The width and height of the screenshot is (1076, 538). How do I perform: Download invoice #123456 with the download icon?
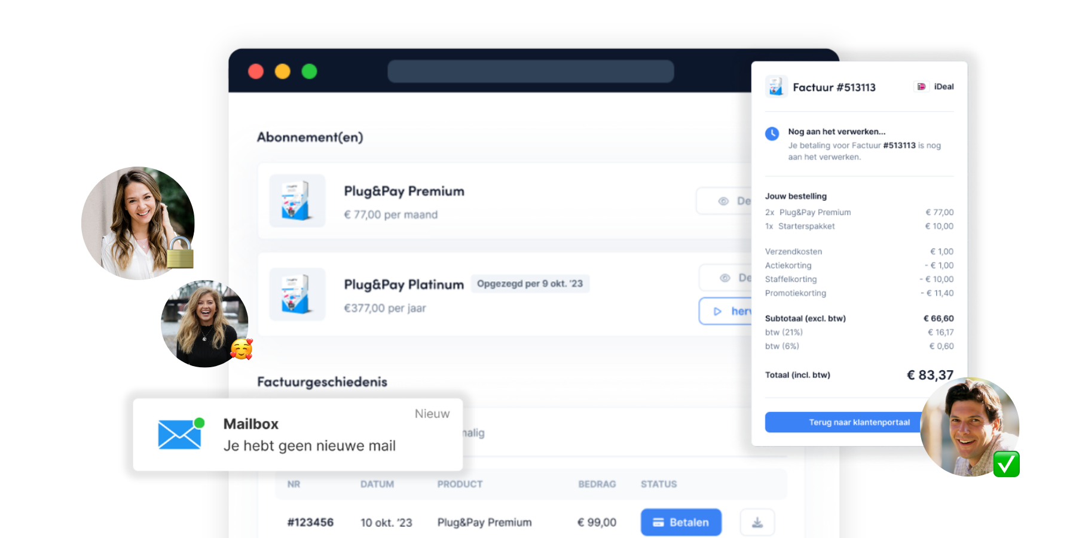point(757,522)
